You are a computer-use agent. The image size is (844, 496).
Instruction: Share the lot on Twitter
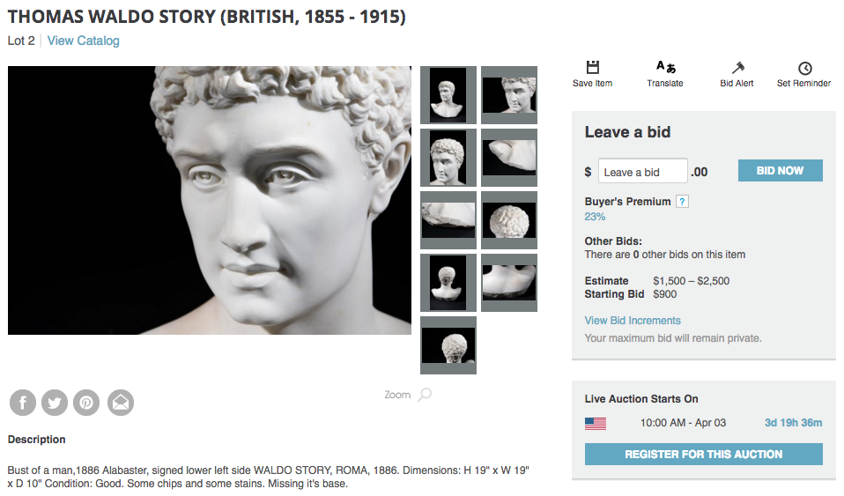(55, 403)
